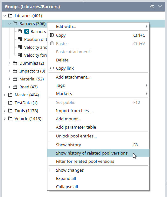The height and width of the screenshot is (197, 167).
Task: Open the Edit with... submenu
Action: 98,26
